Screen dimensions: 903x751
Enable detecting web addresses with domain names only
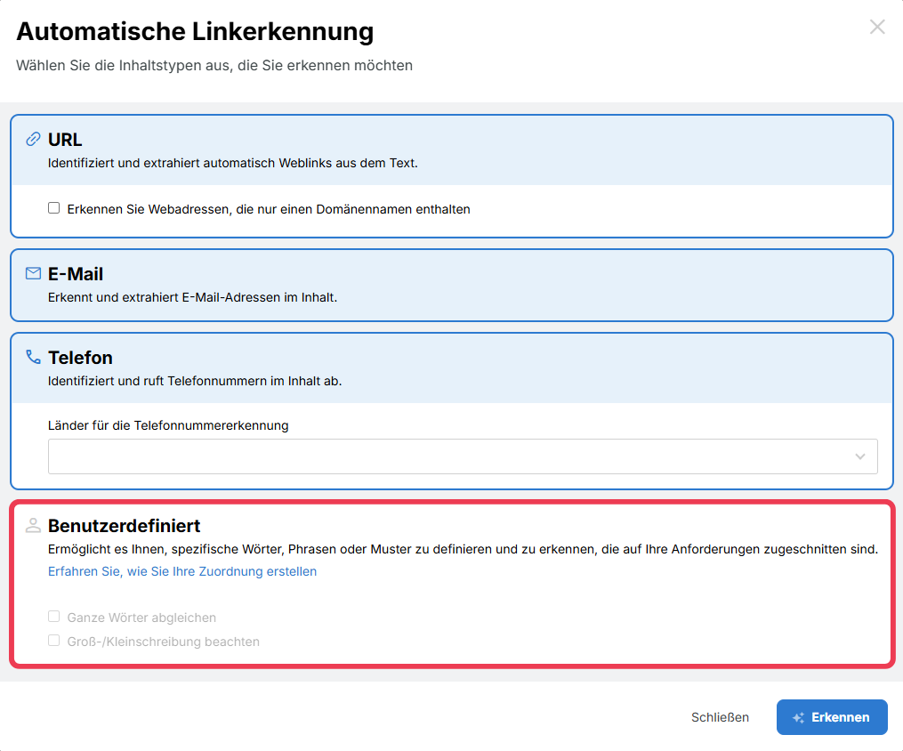pos(53,208)
